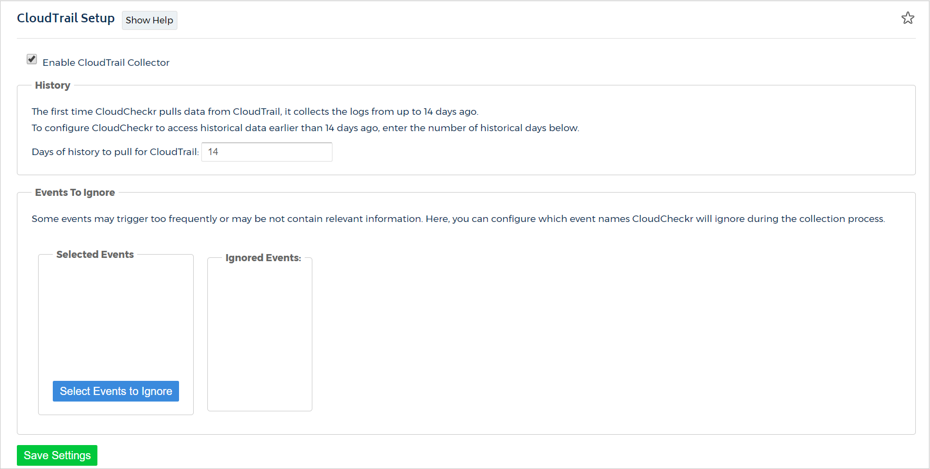Open the Show Help button

(x=149, y=20)
